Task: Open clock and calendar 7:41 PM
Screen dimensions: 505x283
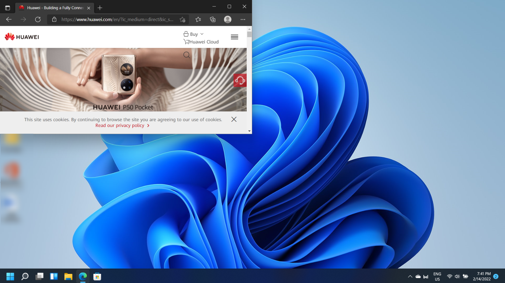Action: point(482,277)
